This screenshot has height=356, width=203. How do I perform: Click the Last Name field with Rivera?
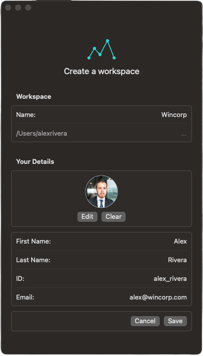(101, 260)
